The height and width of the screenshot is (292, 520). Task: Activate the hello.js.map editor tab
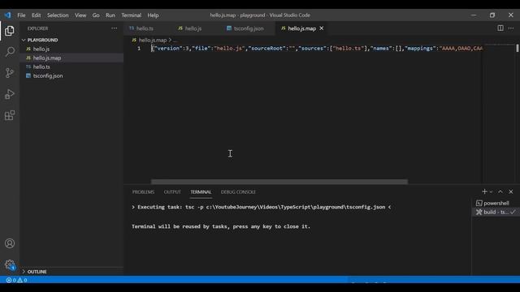point(301,28)
